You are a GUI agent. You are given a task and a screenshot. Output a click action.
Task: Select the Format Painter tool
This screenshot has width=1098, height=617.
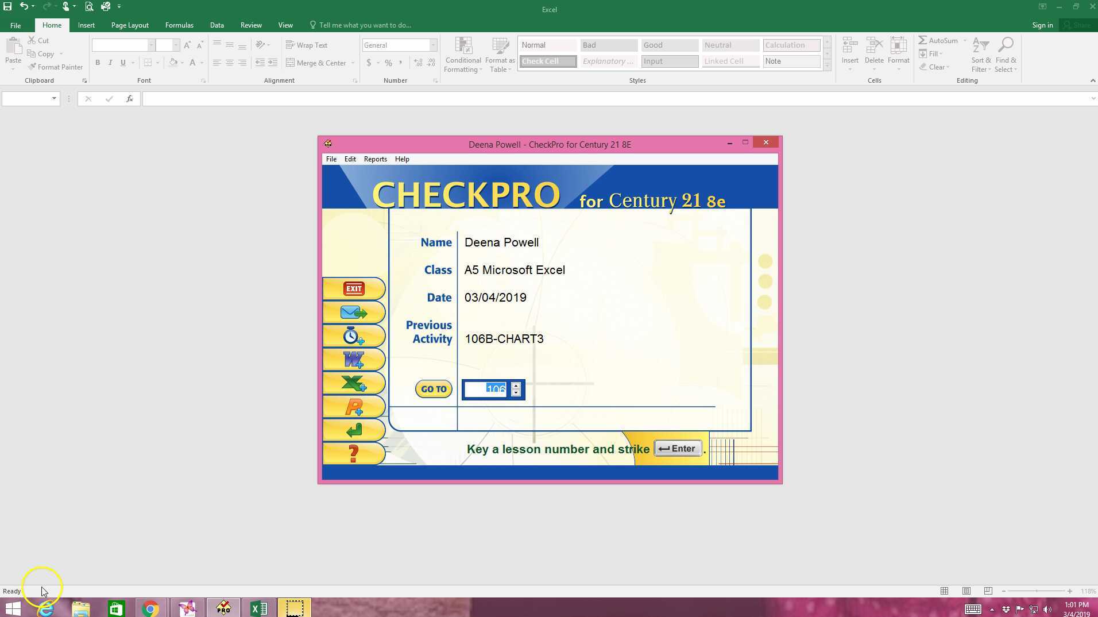(55, 67)
